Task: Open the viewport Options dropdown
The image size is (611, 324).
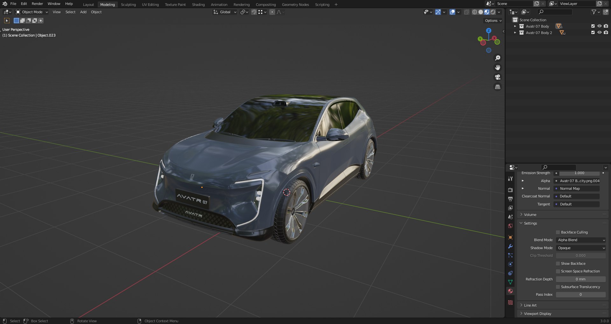Action: [x=493, y=20]
